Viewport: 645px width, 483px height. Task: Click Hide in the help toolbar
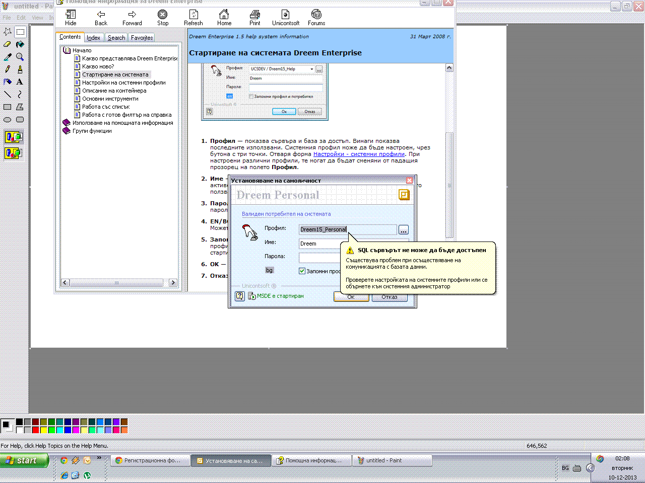pyautogui.click(x=71, y=18)
